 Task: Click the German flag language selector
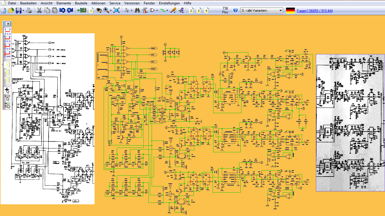point(290,11)
